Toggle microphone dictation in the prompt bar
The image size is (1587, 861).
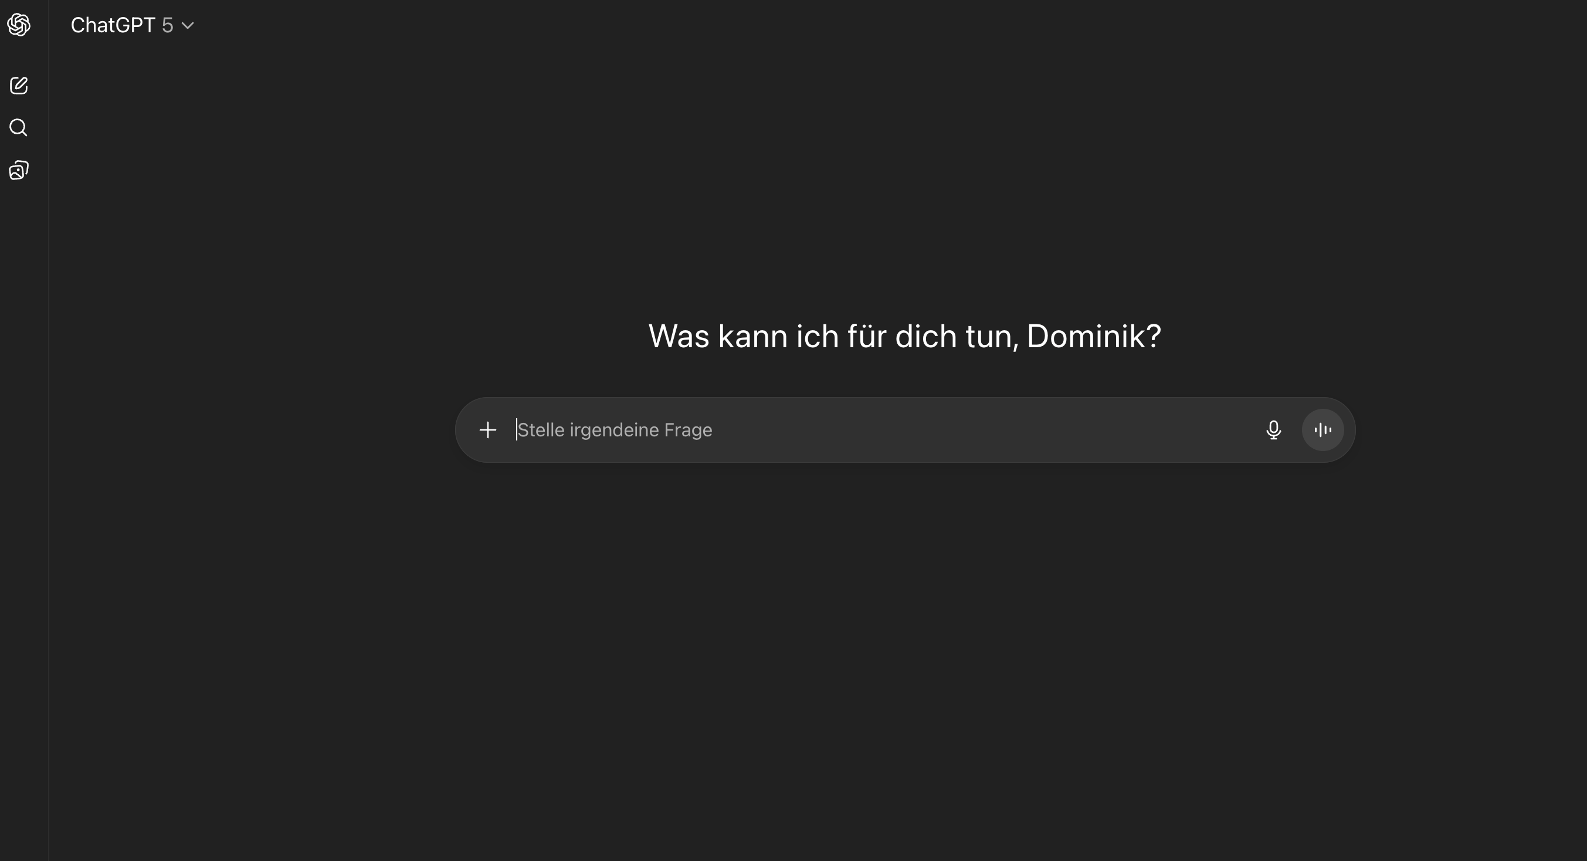tap(1273, 429)
